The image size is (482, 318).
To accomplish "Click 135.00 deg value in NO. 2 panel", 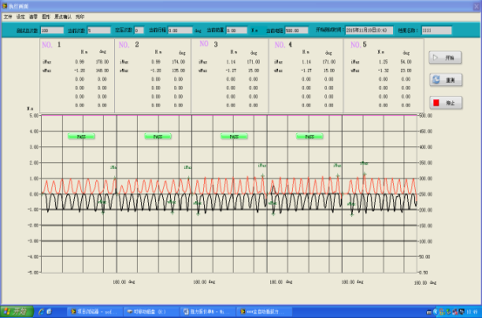I will 179,71.
